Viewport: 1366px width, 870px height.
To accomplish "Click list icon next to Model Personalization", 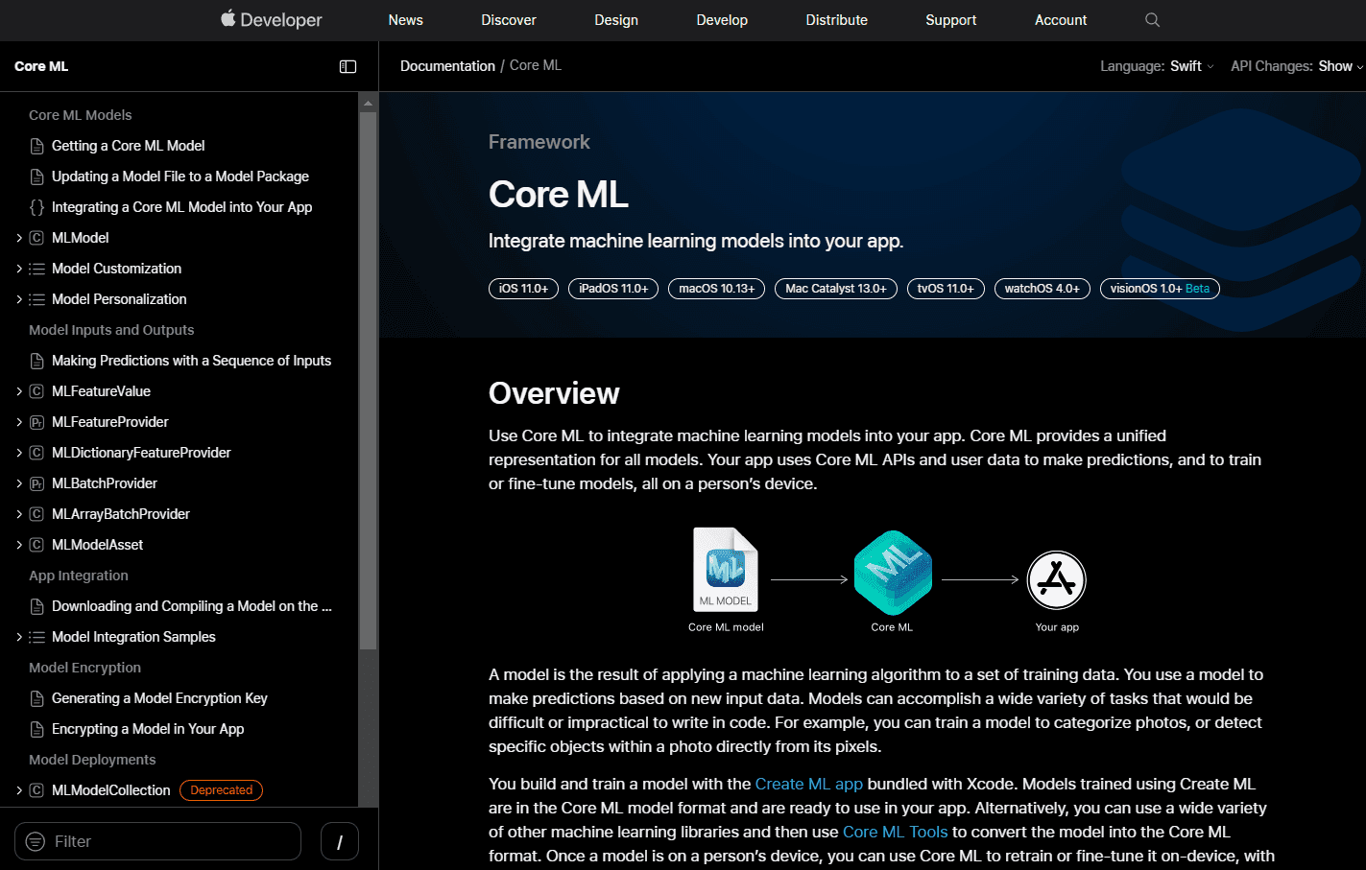I will [x=36, y=299].
